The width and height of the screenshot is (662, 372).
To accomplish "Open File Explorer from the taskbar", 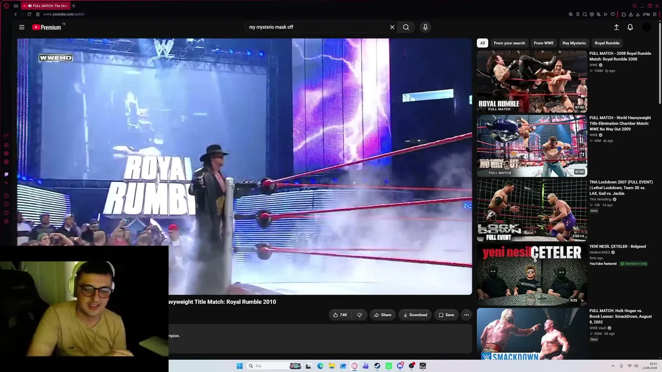I will pos(332,366).
